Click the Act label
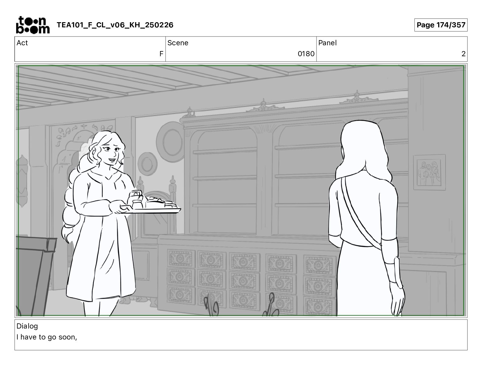This screenshot has width=482, height=372. (22, 43)
